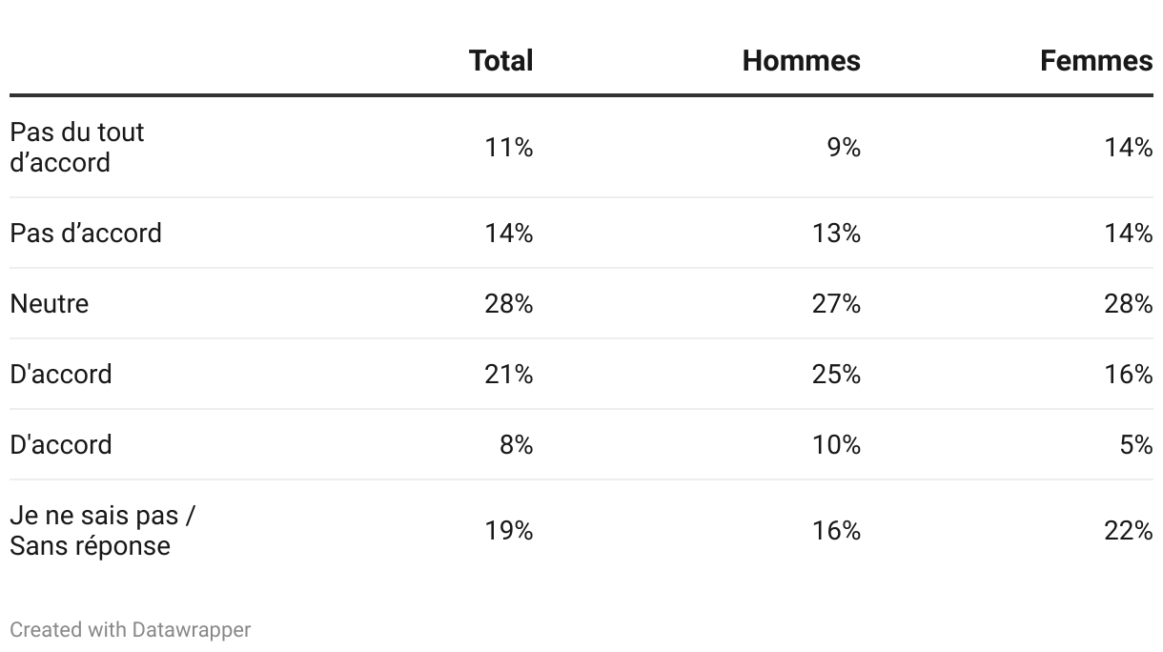Click the 11% Total value
The width and height of the screenshot is (1163, 652).
point(509,147)
